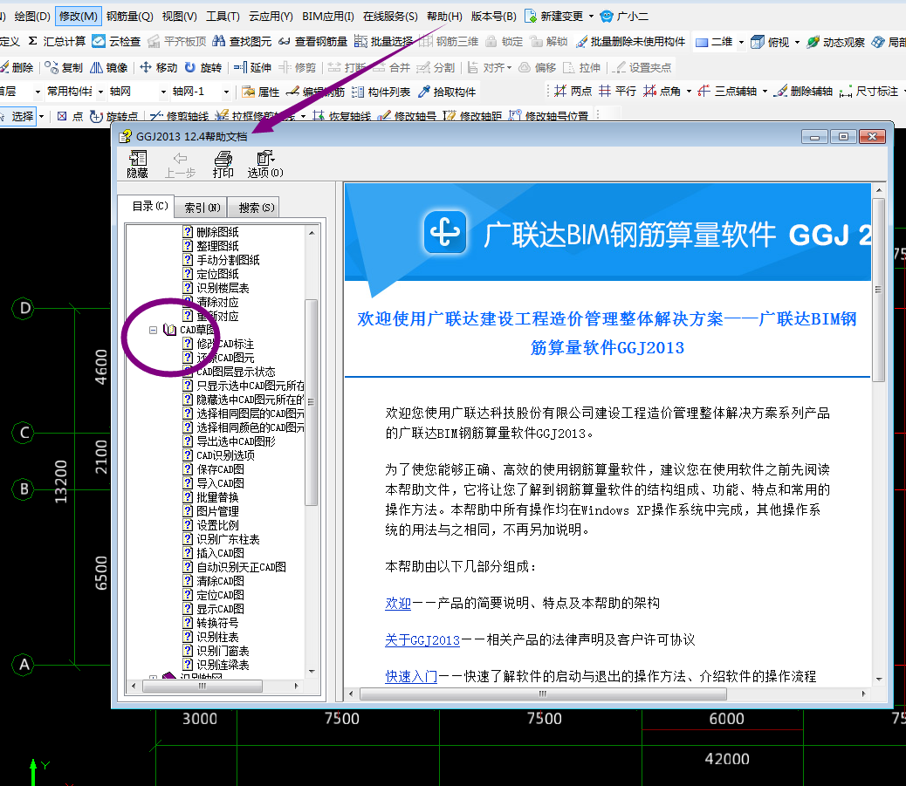Click tree panel down scroll arrow
906x786 pixels.
(x=312, y=671)
